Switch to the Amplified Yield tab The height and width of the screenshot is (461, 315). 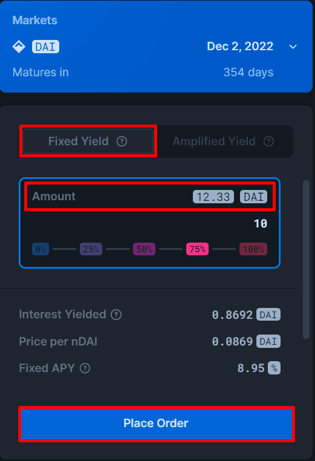223,142
